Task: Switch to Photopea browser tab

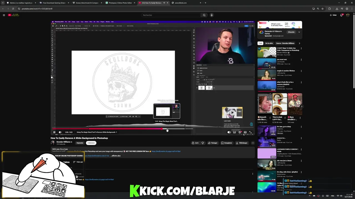Action: tap(120, 3)
